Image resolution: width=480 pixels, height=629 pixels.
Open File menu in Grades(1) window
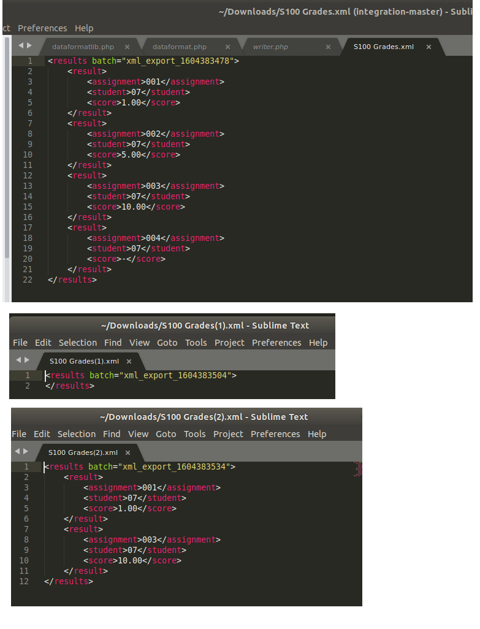20,343
